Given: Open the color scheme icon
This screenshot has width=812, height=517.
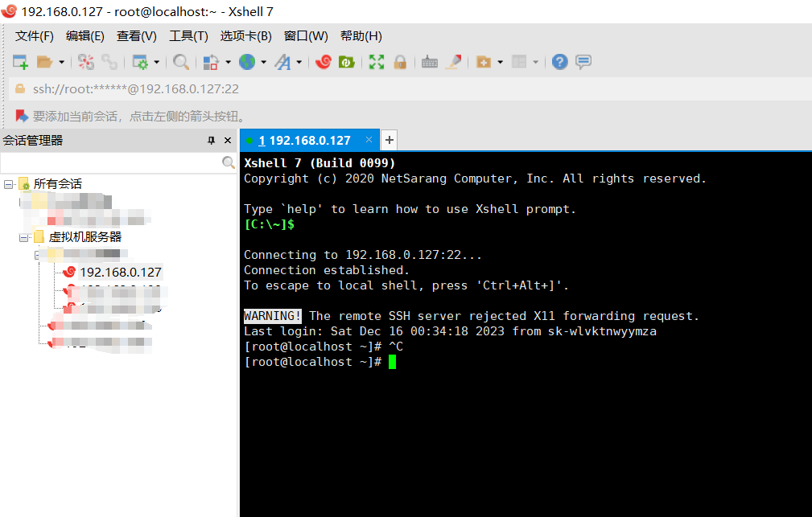Looking at the screenshot, I should pyautogui.click(x=211, y=62).
